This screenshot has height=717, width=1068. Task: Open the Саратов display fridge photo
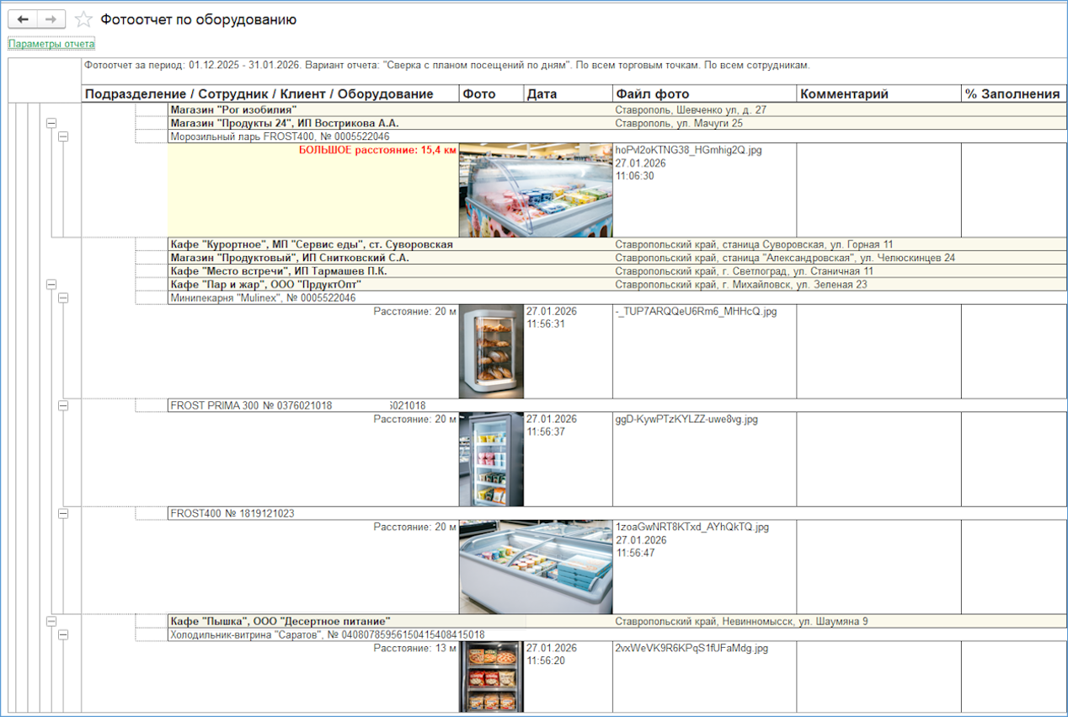coord(491,677)
